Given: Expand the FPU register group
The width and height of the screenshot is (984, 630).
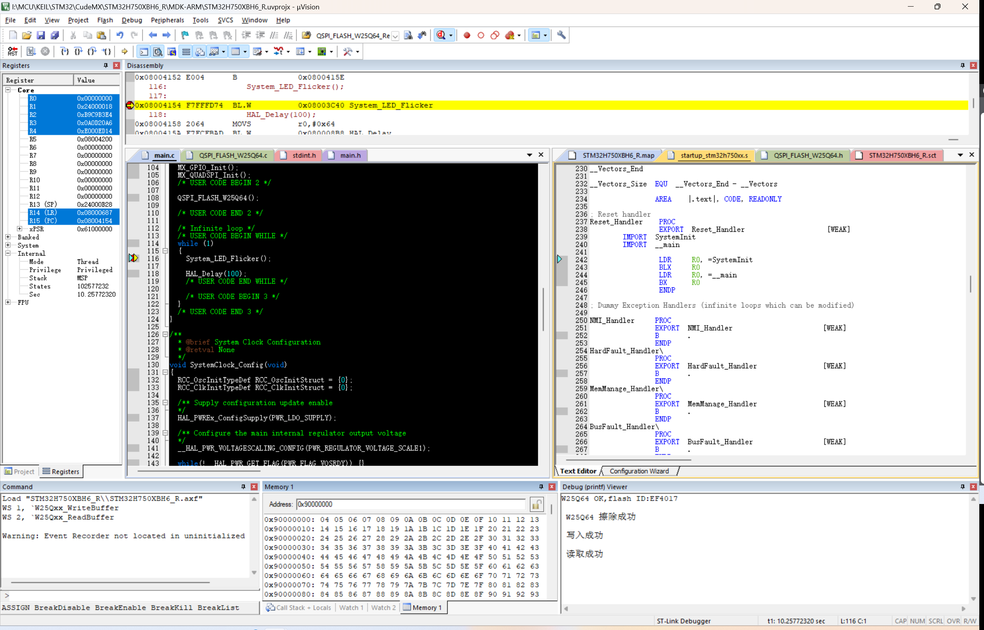Looking at the screenshot, I should [8, 302].
